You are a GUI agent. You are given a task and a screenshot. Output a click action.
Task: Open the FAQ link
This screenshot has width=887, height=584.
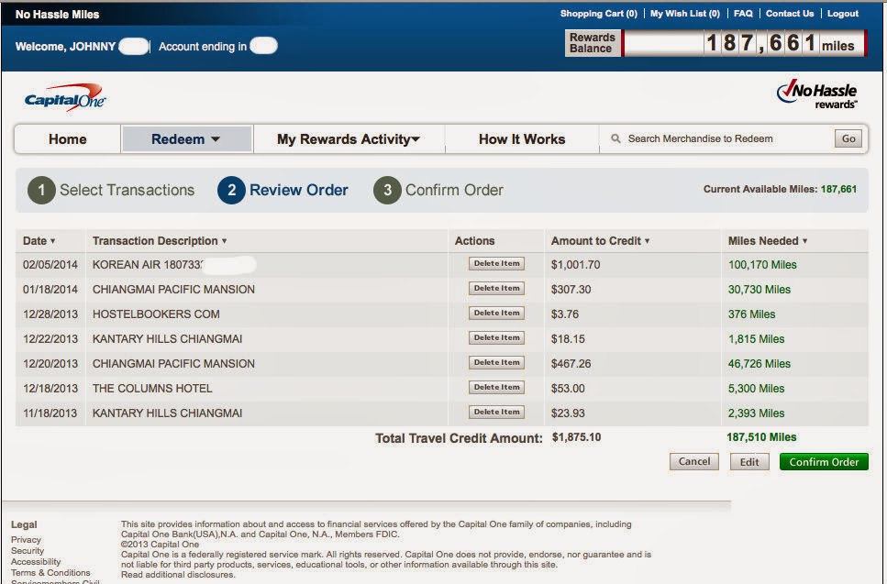[743, 14]
